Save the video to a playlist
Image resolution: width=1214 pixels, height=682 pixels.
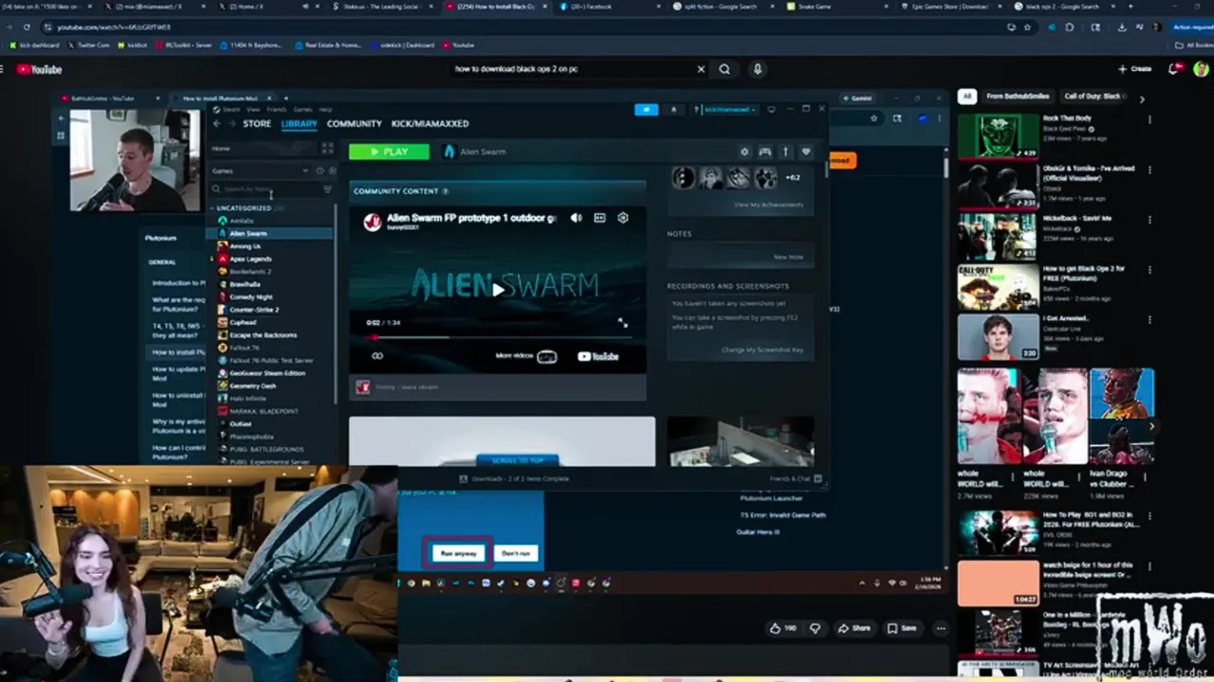pos(902,628)
